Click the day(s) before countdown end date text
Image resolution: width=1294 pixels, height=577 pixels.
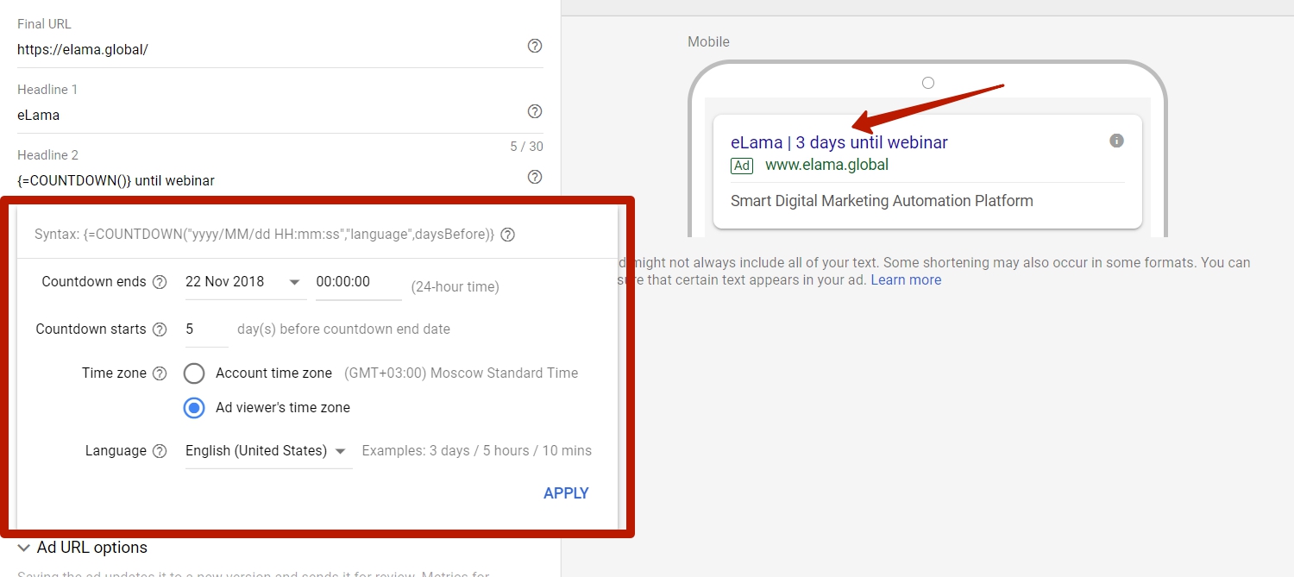tap(343, 329)
